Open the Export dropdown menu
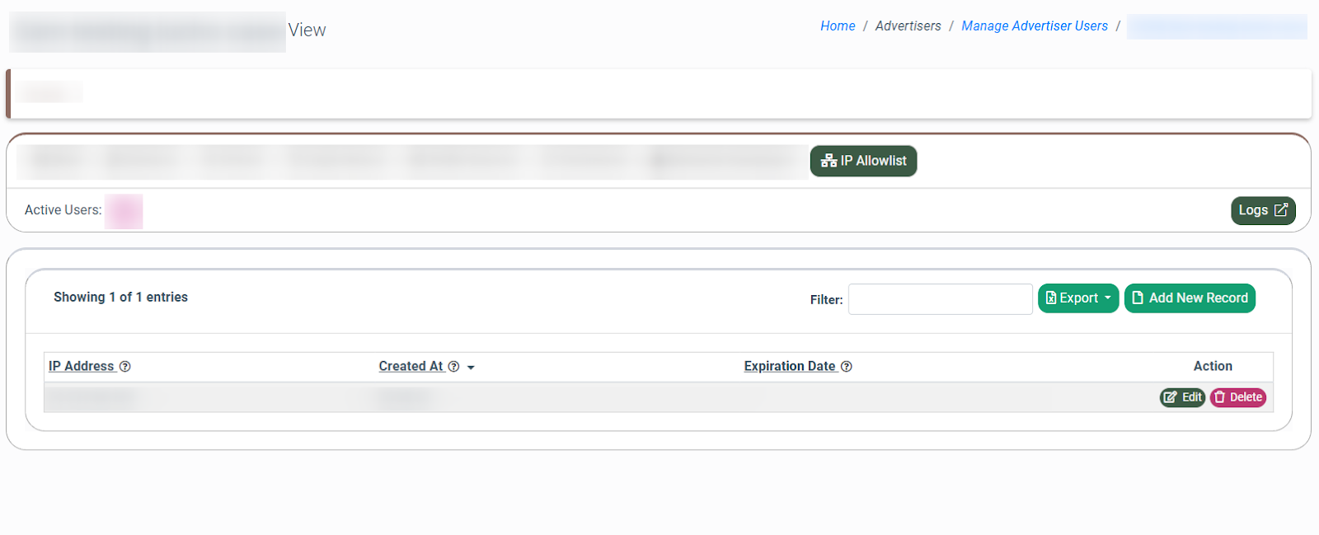This screenshot has height=535, width=1319. click(x=1077, y=298)
